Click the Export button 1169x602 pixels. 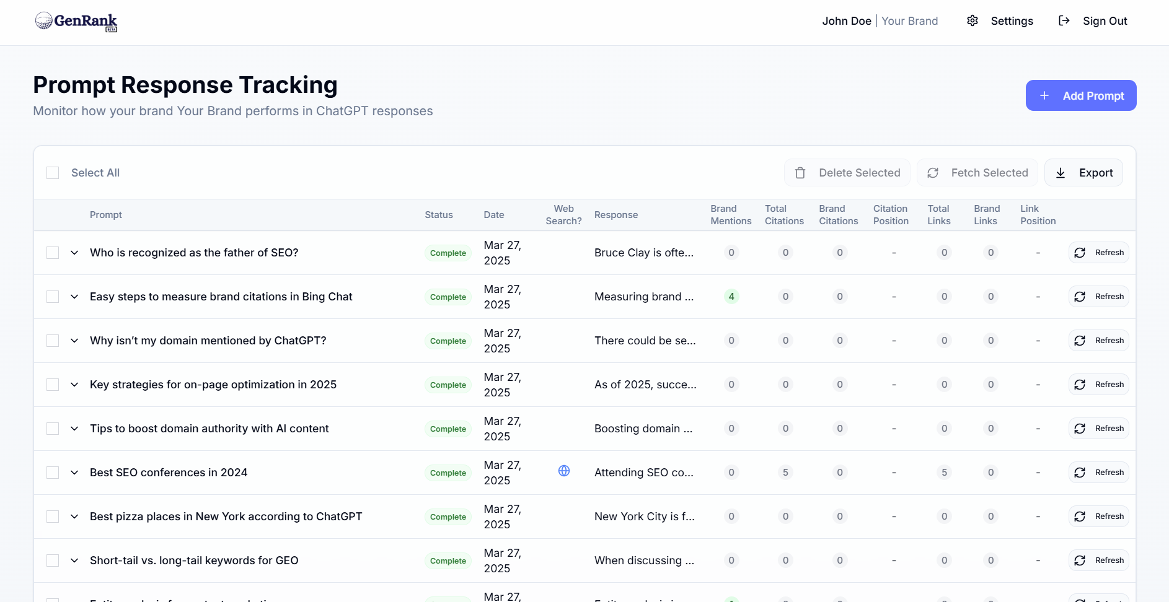[x=1083, y=173]
